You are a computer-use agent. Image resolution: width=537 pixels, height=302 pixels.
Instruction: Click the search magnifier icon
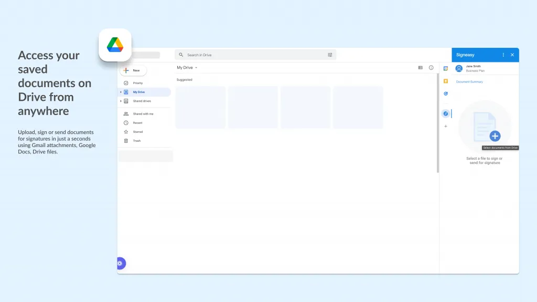(x=181, y=55)
